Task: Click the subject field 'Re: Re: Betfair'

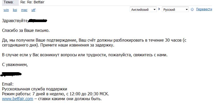Action: point(34,2)
